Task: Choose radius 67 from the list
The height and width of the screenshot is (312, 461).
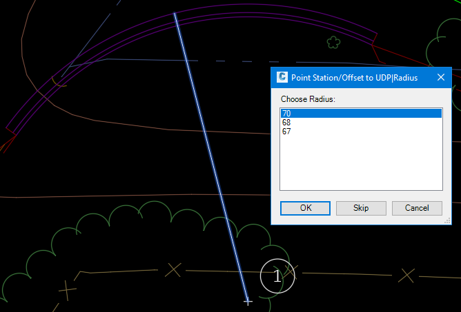Action: (x=286, y=132)
